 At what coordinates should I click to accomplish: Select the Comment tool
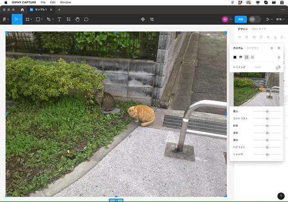(x=86, y=19)
